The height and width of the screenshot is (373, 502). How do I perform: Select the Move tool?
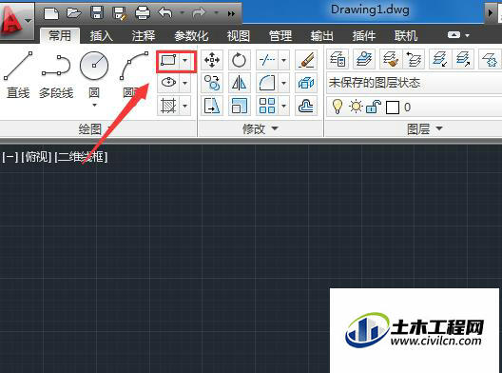tap(212, 60)
